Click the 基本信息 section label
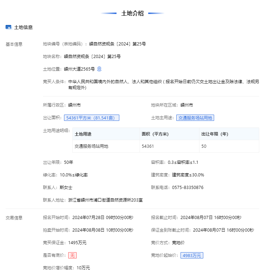The height and width of the screenshot is (277, 261). pos(14,44)
